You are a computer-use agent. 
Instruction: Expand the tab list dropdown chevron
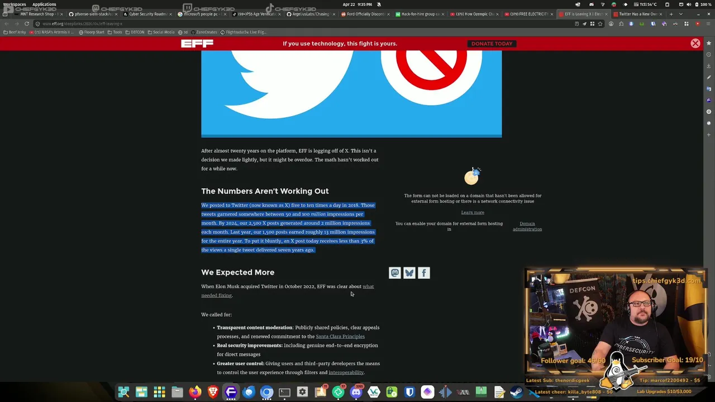(680, 14)
